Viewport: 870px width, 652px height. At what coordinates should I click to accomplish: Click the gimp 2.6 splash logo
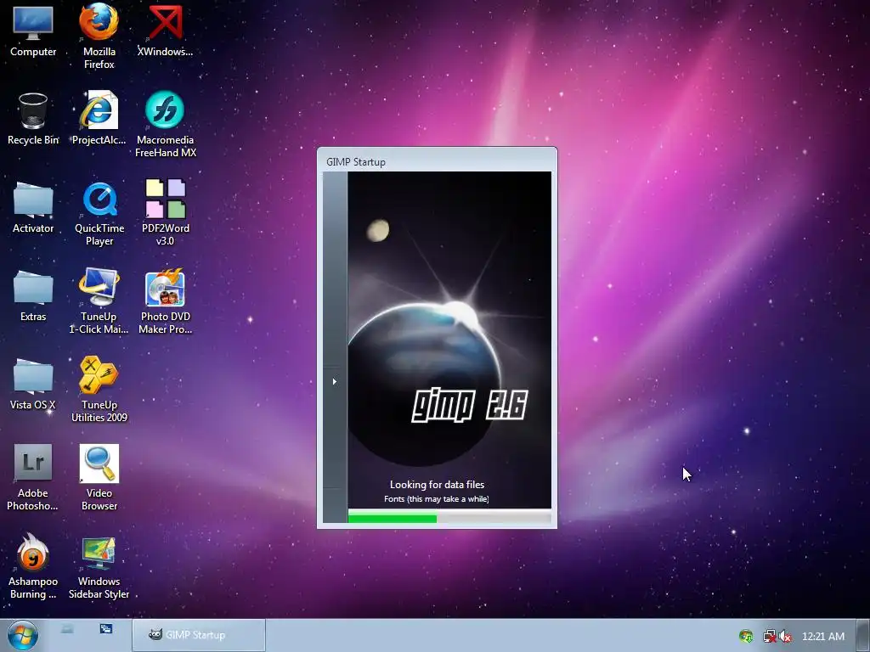(x=469, y=405)
